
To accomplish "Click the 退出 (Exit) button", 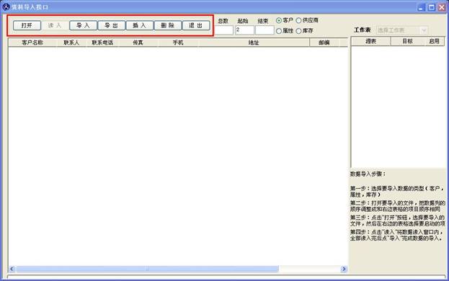I will [196, 25].
